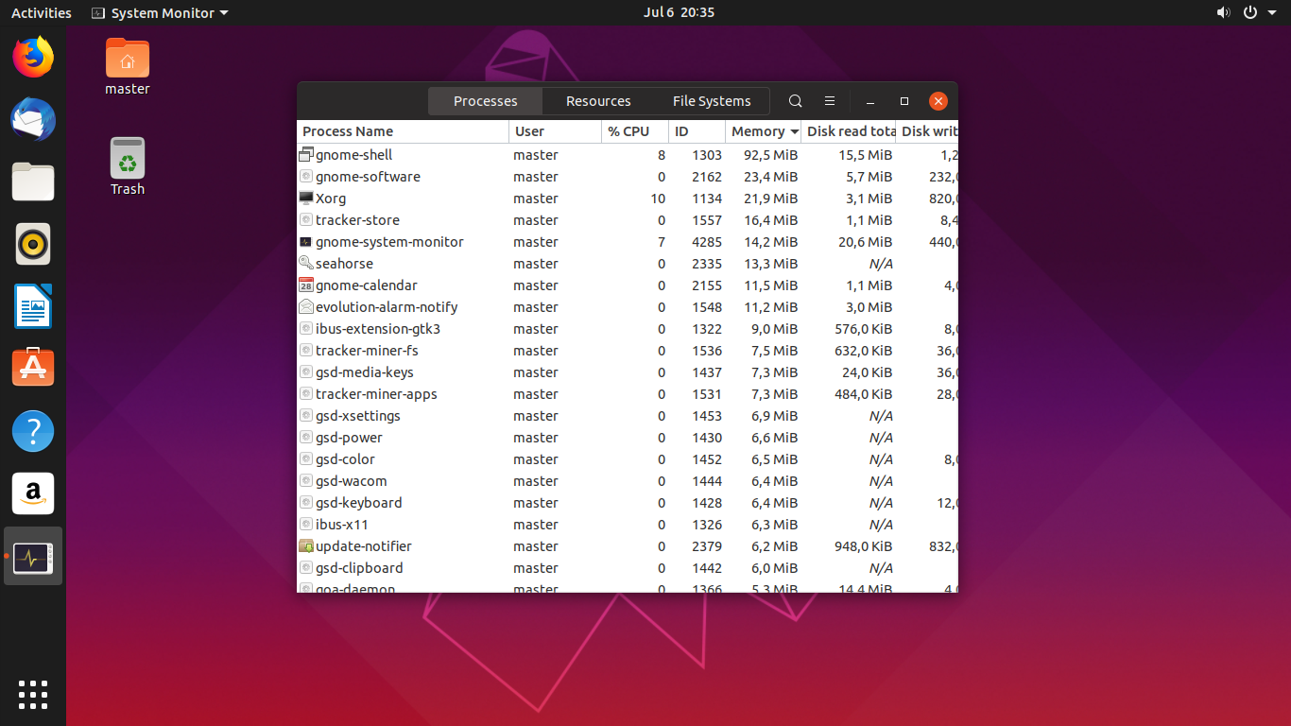Select the gsd-power process row
This screenshot has width=1291, height=726.
click(x=628, y=438)
